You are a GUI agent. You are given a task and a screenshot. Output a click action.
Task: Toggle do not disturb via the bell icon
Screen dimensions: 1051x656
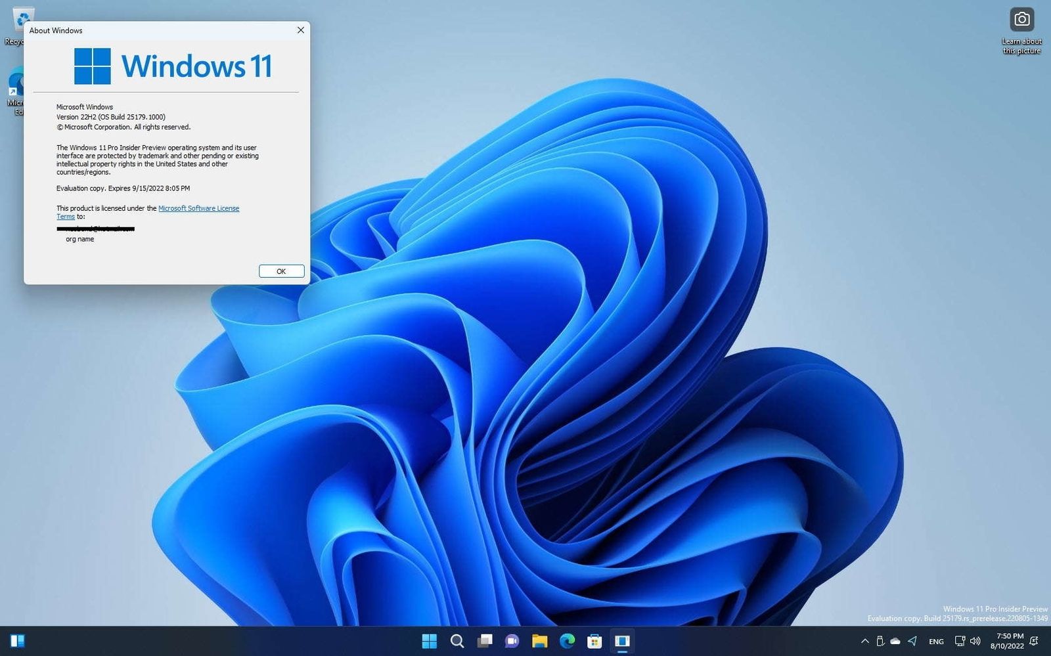(1034, 642)
